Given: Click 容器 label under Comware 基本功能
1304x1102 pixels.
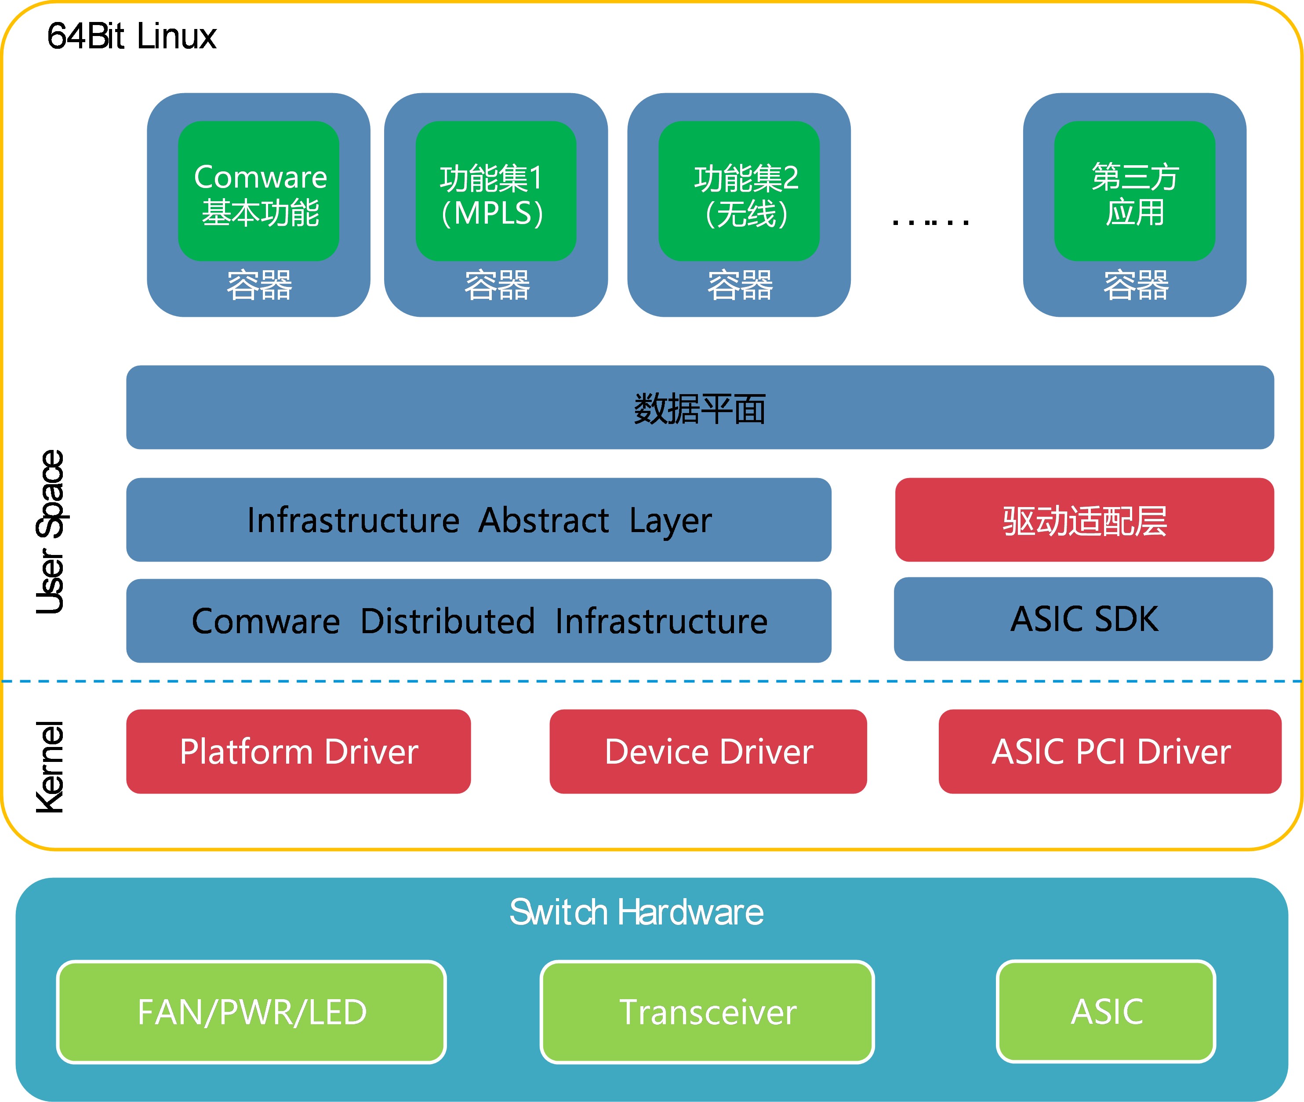Looking at the screenshot, I should 259,286.
